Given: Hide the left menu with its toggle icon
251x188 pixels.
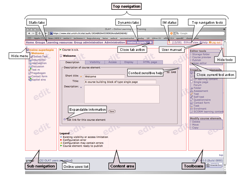Looking at the screenshot, I should (x=26, y=47).
